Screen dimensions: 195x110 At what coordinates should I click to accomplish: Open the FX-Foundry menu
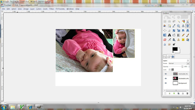60,9
